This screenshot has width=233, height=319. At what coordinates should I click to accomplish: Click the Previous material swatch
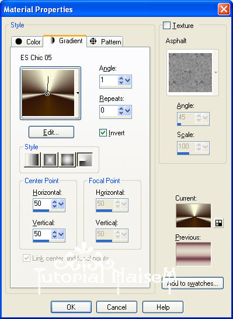[193, 254]
